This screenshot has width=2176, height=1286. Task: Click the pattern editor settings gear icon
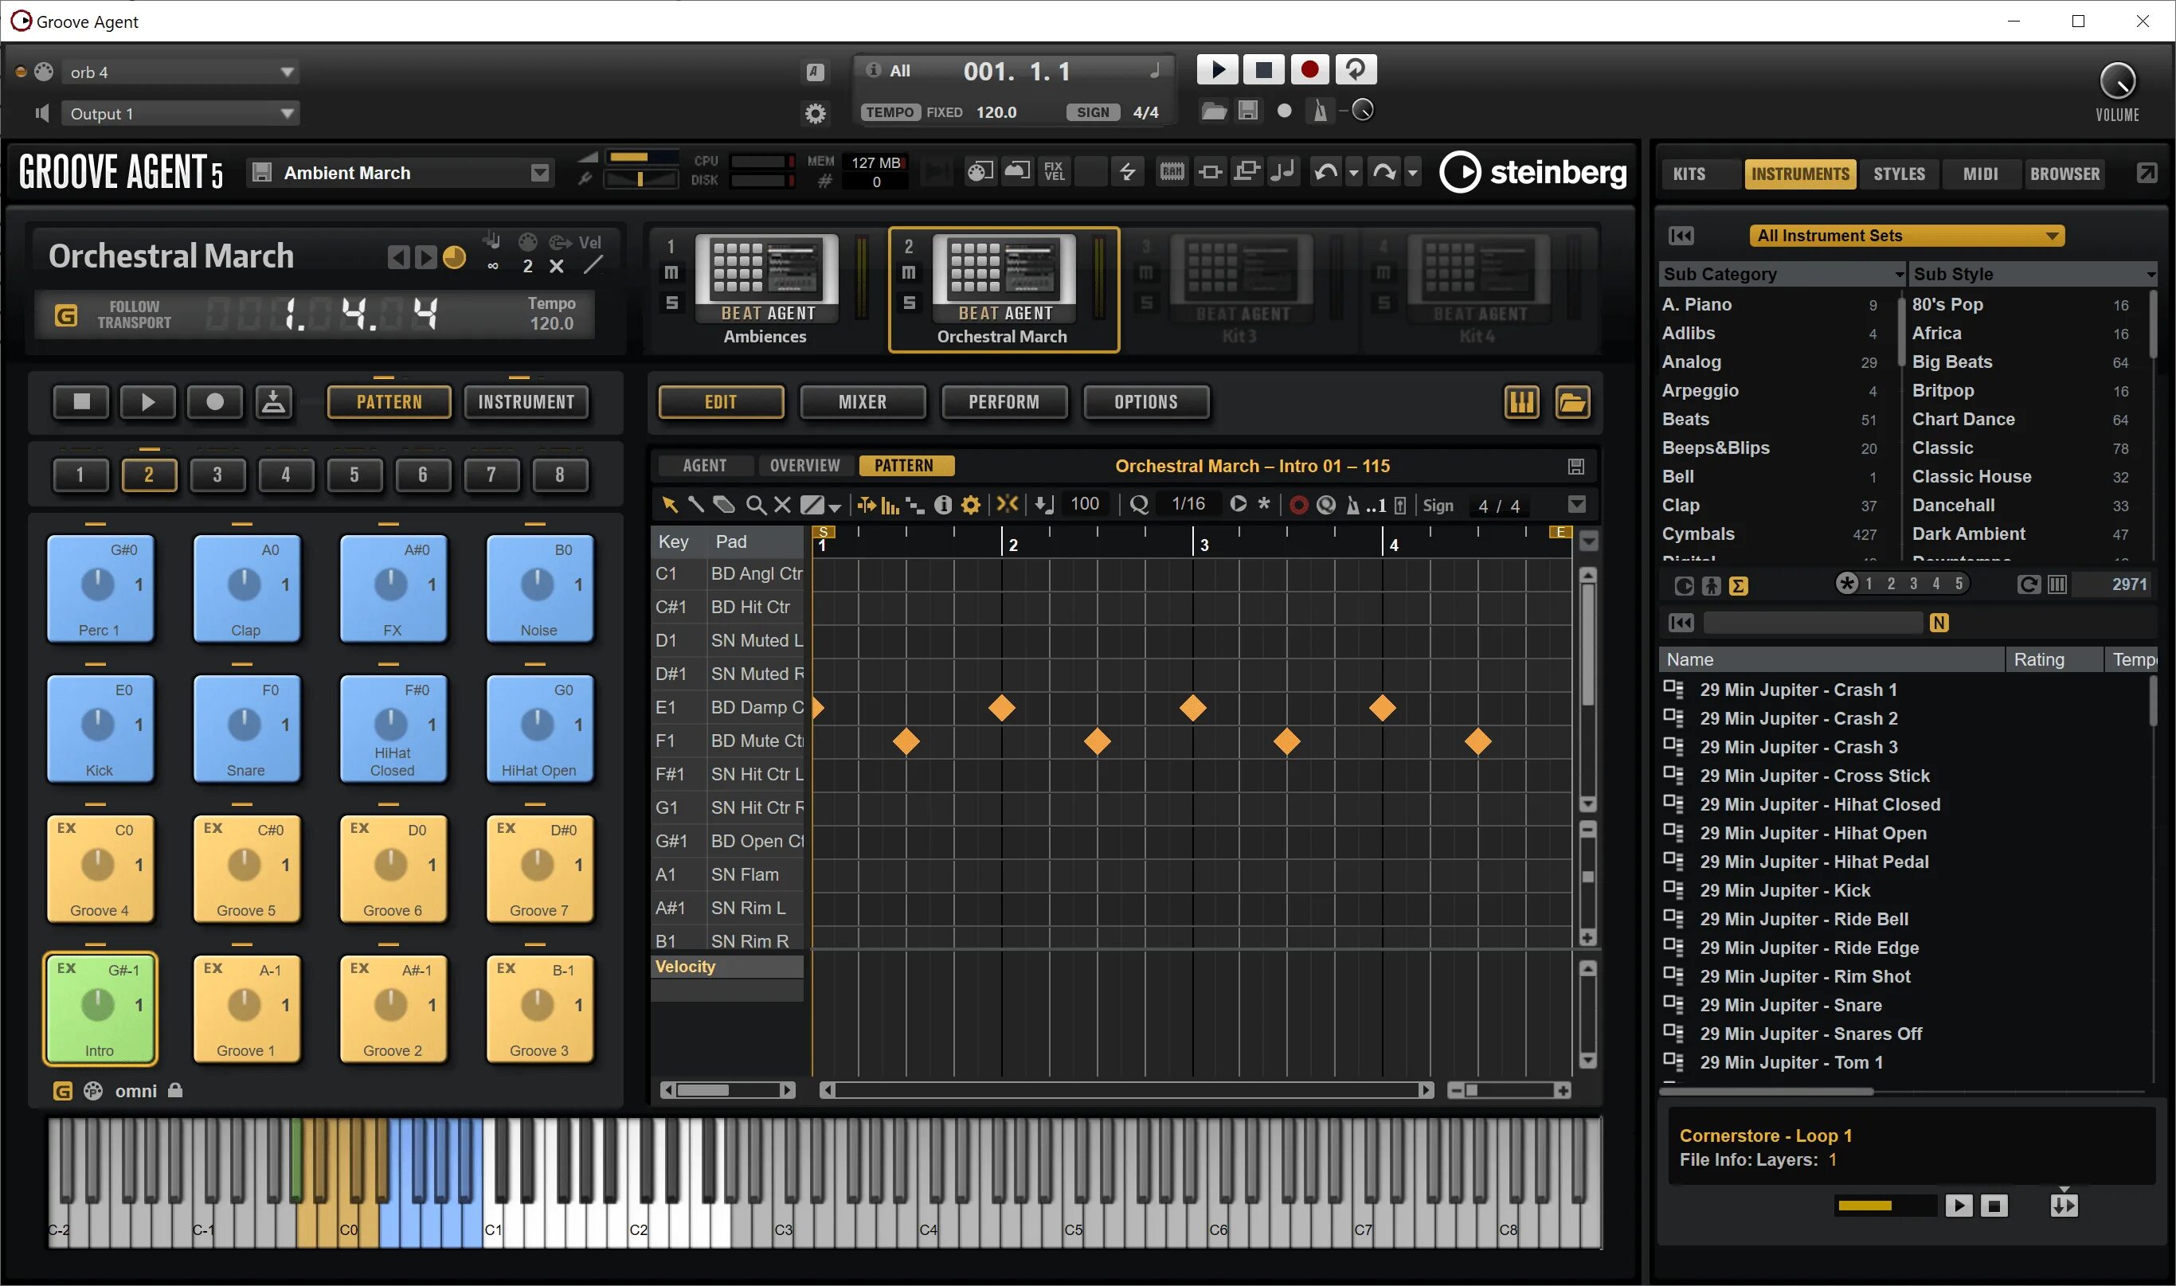972,505
